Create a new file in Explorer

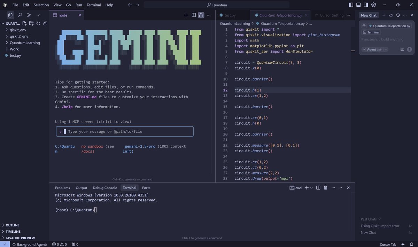coord(24,23)
